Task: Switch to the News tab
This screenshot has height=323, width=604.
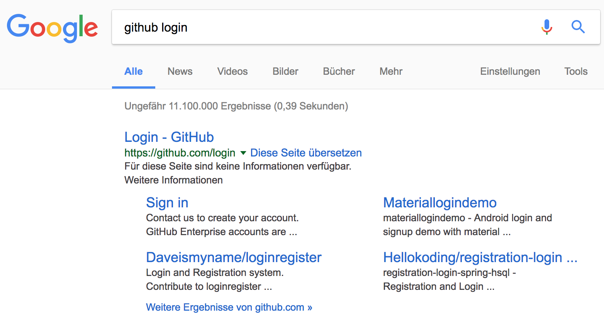Action: [180, 71]
